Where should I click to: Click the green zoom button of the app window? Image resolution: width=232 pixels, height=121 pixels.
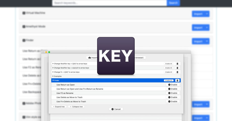[x=49, y=52]
